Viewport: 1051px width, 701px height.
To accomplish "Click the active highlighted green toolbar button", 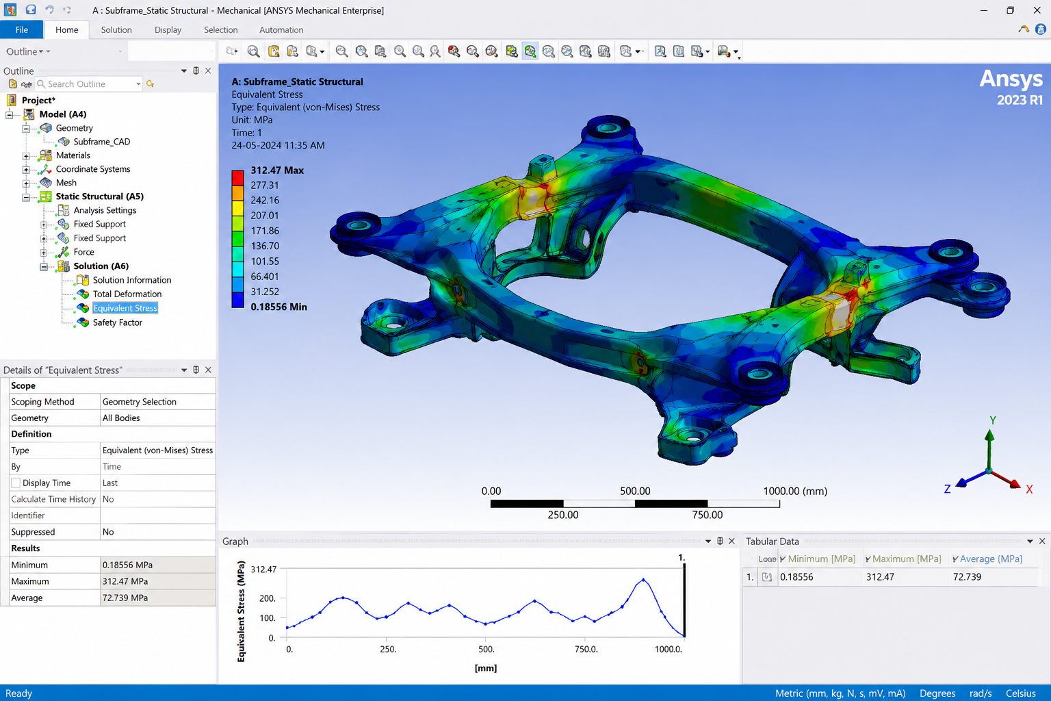I will 530,51.
